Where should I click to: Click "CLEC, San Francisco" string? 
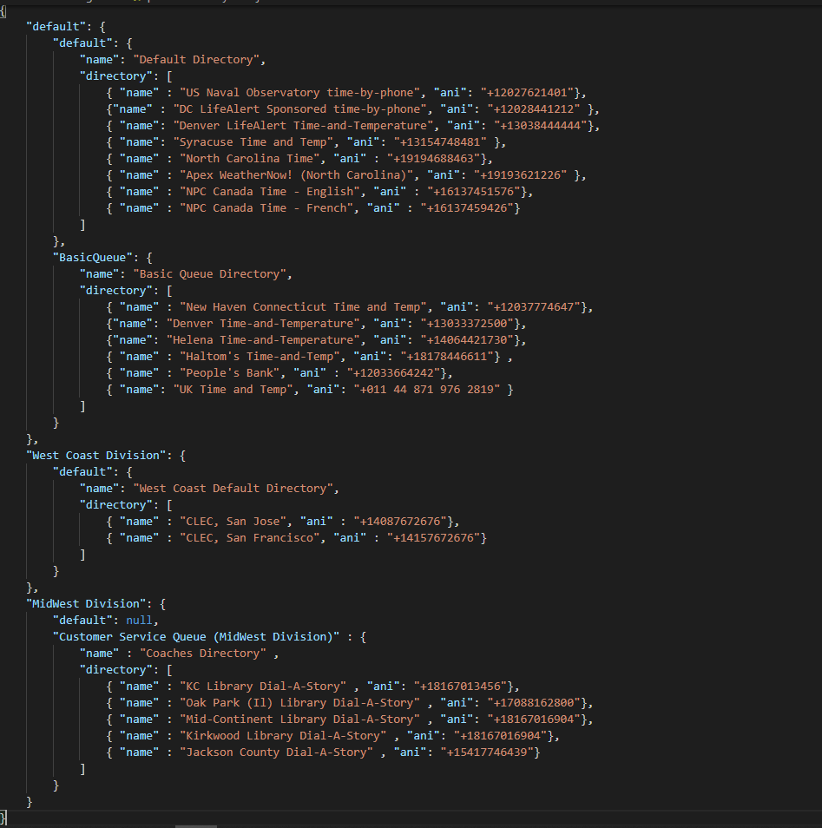(250, 538)
